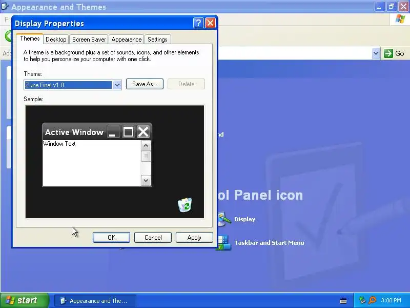The image size is (410, 308).
Task: Click the Appearance and Themes taskbar button
Action: pyautogui.click(x=95, y=301)
